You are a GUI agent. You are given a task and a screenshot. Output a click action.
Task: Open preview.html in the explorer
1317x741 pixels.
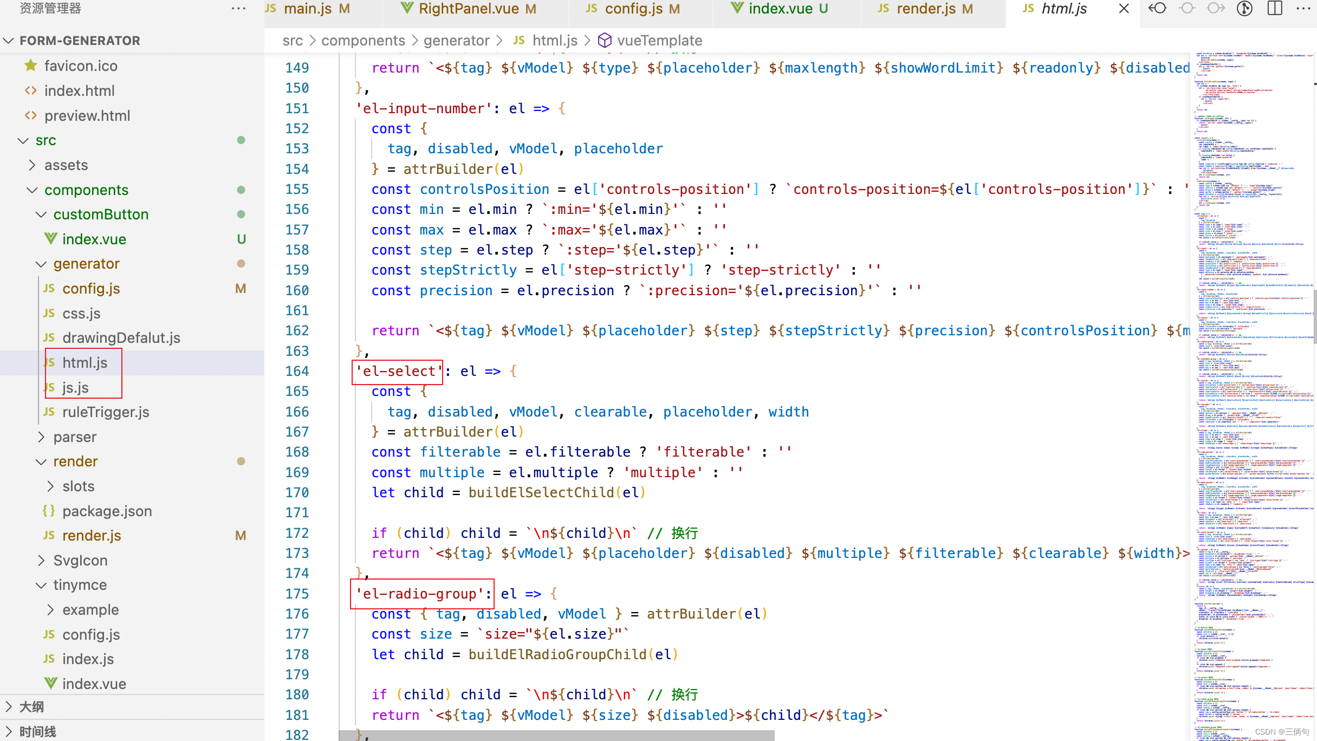(x=87, y=116)
